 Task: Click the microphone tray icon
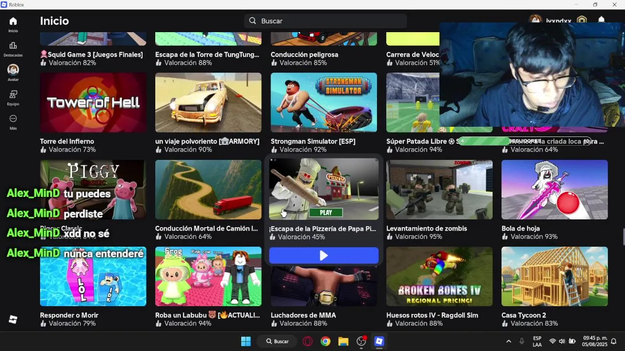click(522, 341)
